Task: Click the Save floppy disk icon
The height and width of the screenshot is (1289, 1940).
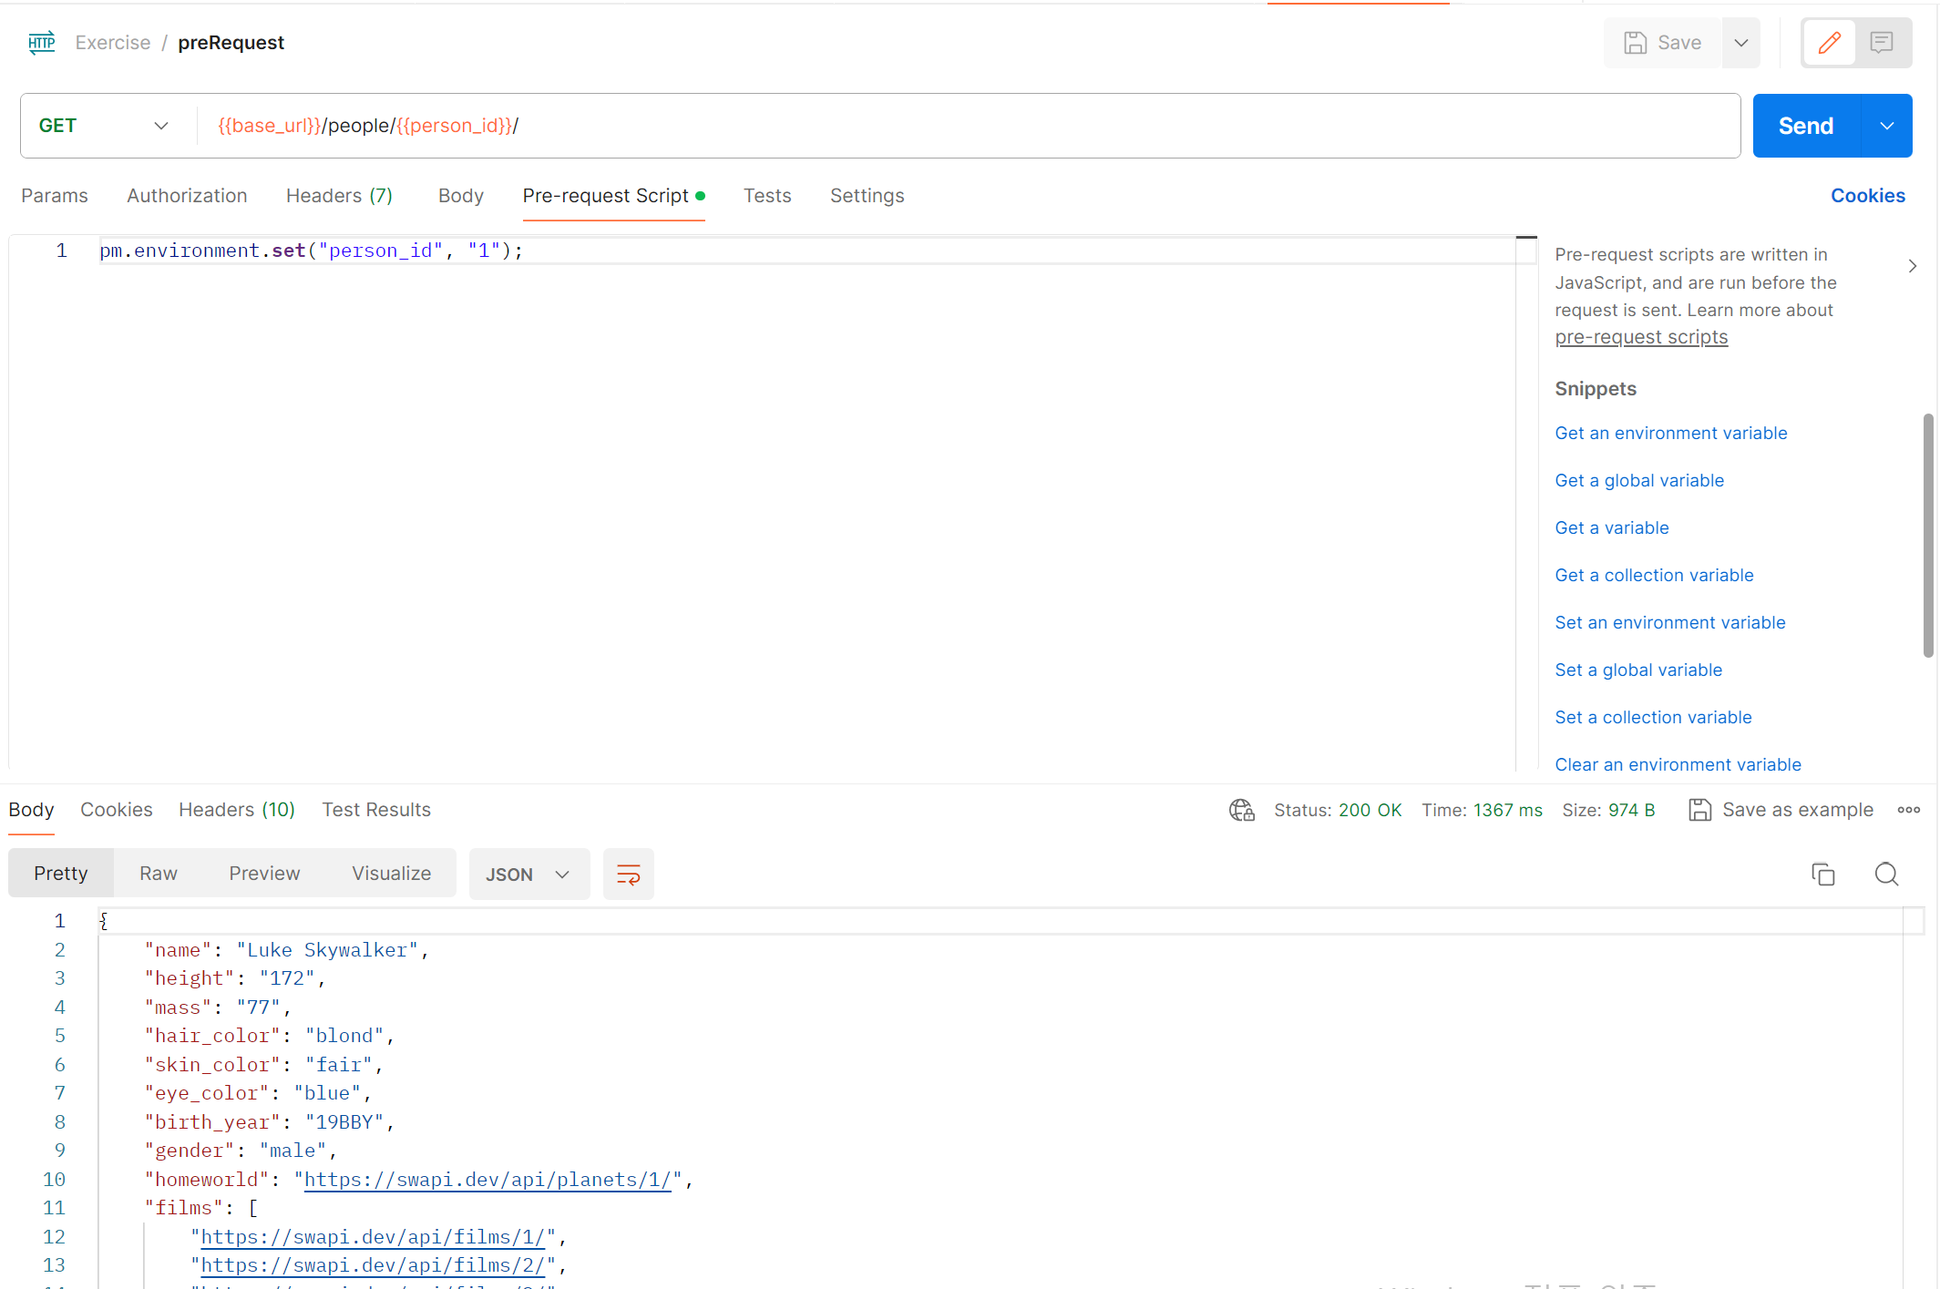Action: point(1636,43)
